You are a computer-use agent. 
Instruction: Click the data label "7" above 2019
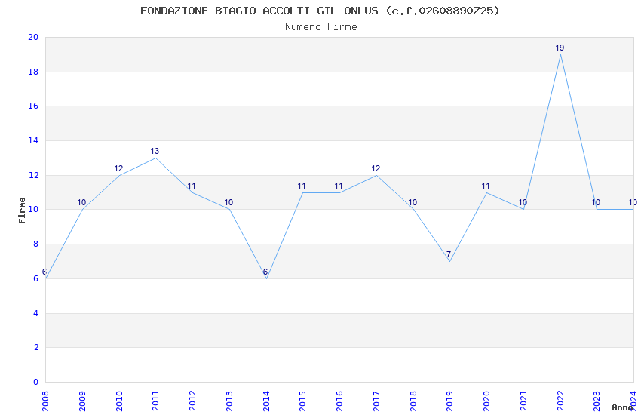click(449, 254)
